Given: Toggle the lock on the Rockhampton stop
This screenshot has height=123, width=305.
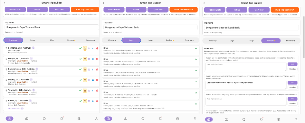Looking at the screenshot, I should [x=85, y=70].
